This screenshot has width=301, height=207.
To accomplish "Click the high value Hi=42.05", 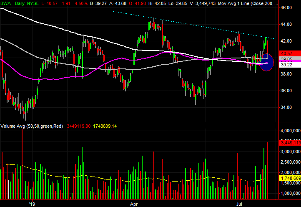I will (157, 3).
